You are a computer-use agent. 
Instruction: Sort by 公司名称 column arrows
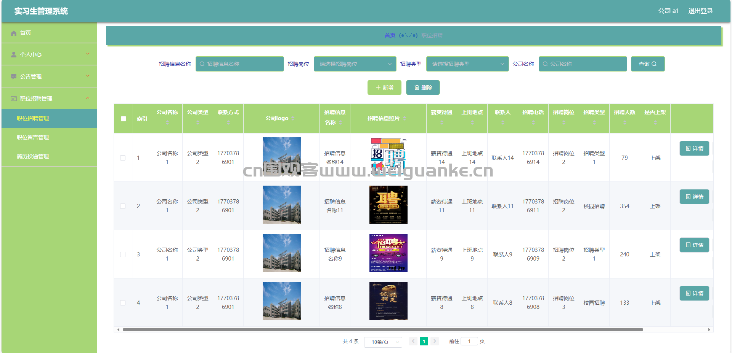pos(167,122)
